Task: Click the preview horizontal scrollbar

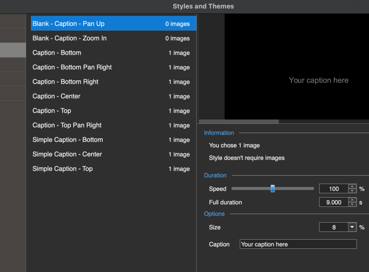Action: (239, 121)
